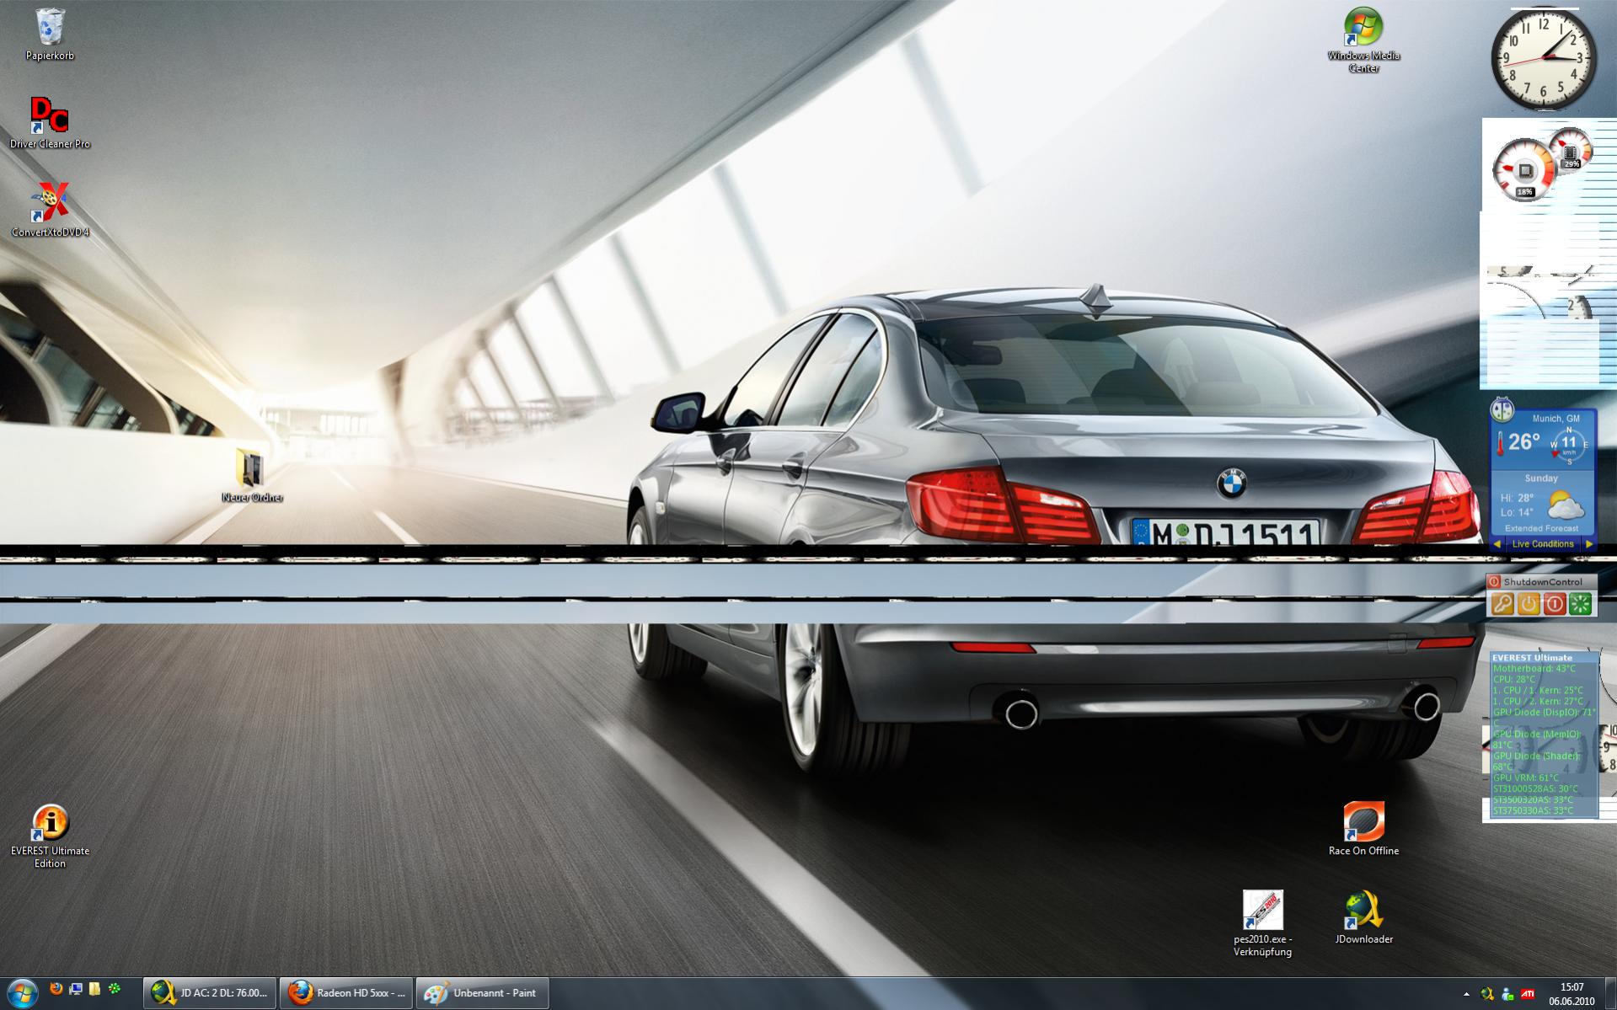Launch Firefox from quick launch bar
This screenshot has width=1617, height=1010.
click(x=56, y=989)
